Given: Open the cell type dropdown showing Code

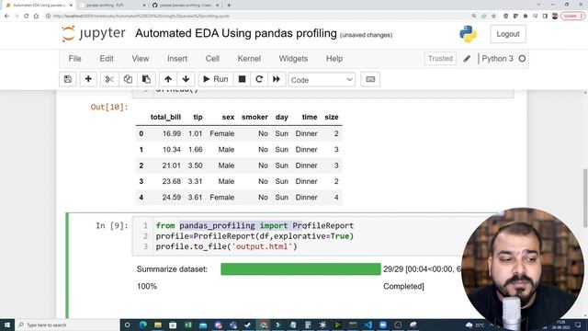Looking at the screenshot, I should (322, 80).
